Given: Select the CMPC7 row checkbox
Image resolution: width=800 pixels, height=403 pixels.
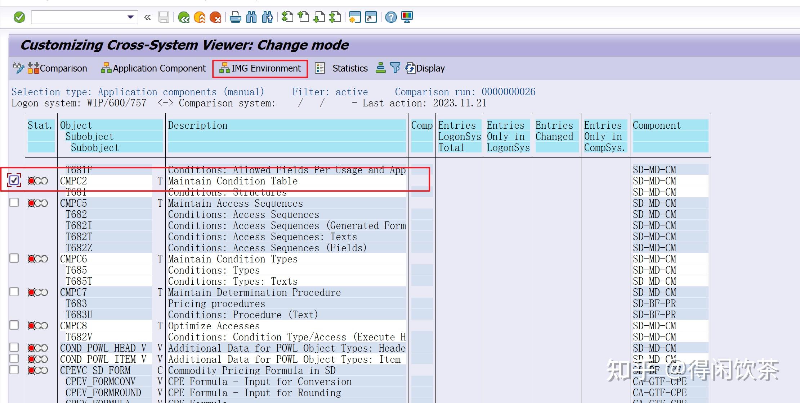Looking at the screenshot, I should pyautogui.click(x=14, y=292).
